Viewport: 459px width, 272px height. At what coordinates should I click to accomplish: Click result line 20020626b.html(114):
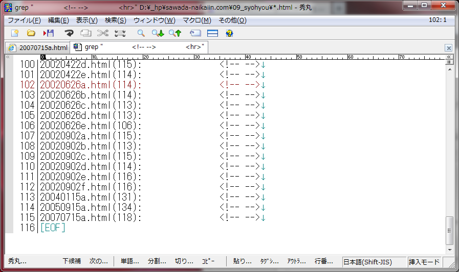[91, 95]
